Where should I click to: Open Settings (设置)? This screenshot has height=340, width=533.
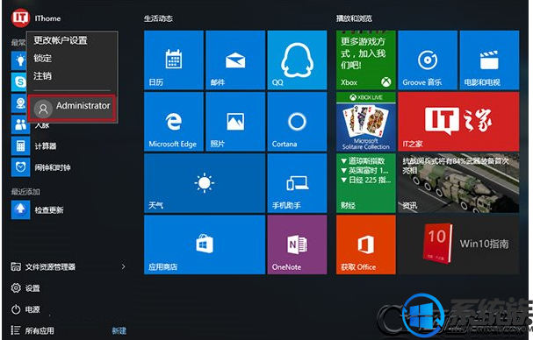point(25,288)
